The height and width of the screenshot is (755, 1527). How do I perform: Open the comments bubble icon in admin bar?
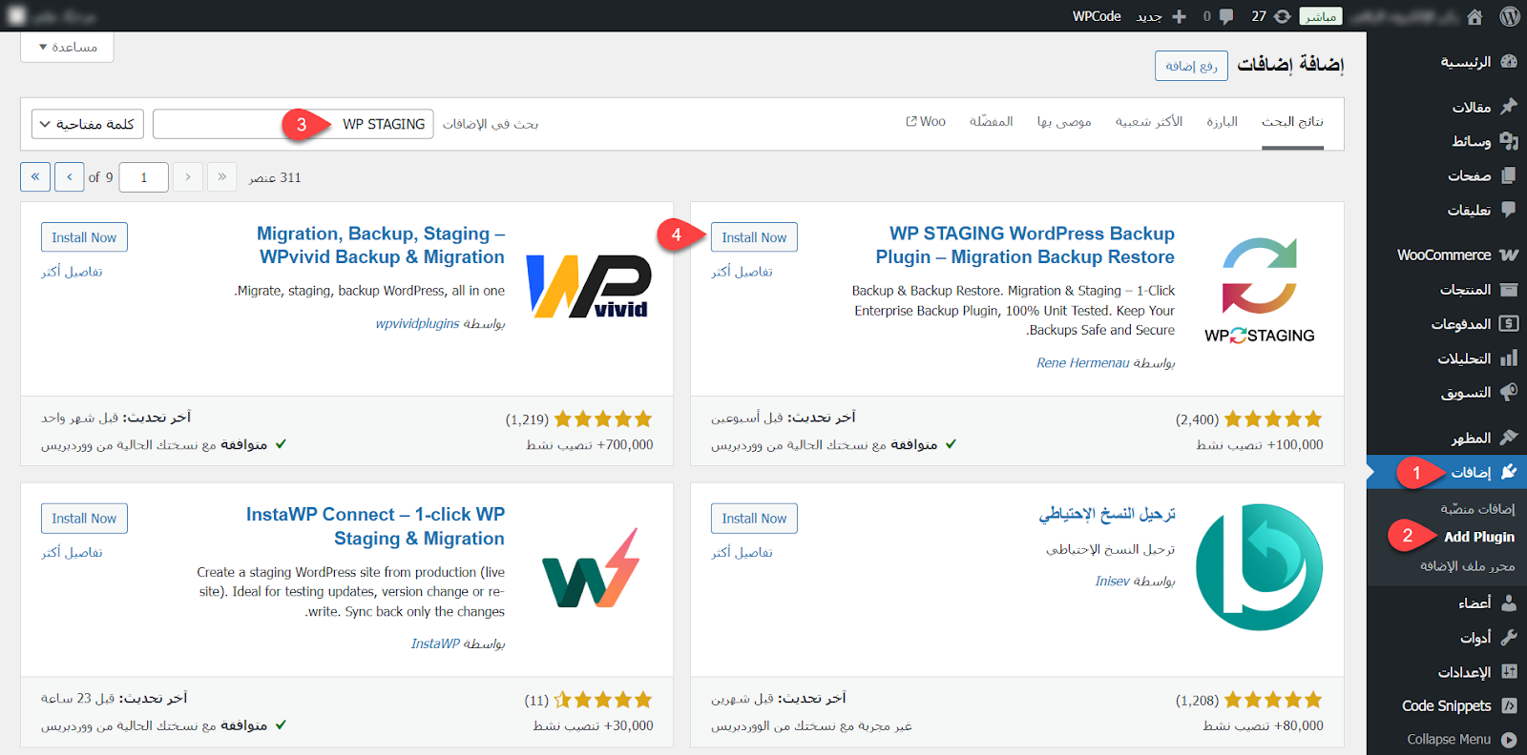[x=1225, y=16]
